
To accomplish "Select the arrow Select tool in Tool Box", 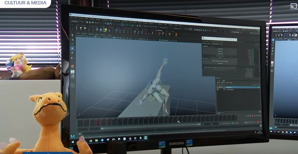I will [72, 35].
